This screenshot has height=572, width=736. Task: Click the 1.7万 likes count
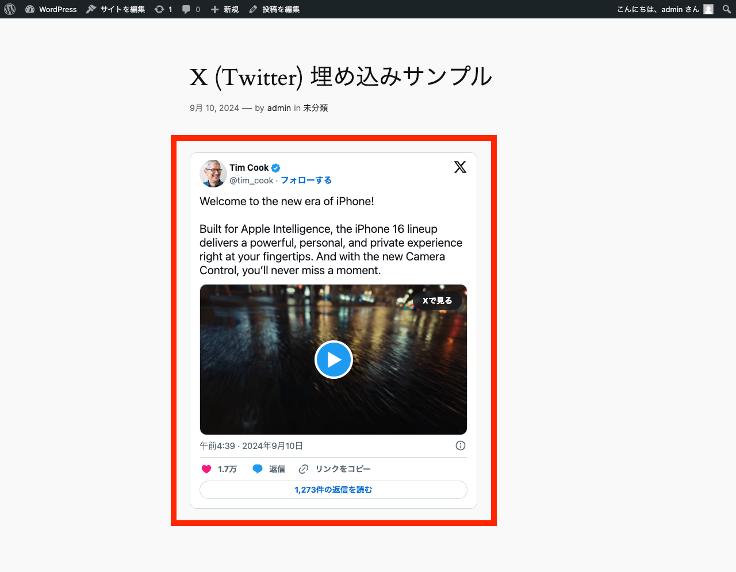[x=227, y=469]
